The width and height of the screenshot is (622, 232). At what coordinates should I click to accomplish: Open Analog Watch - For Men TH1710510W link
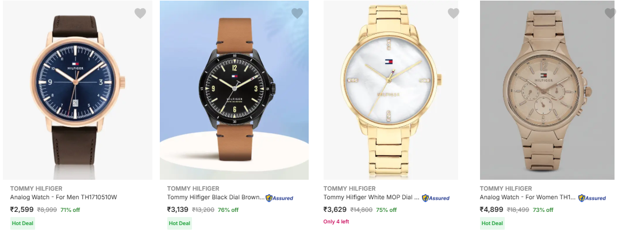point(64,198)
